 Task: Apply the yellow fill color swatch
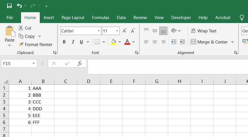(113, 42)
